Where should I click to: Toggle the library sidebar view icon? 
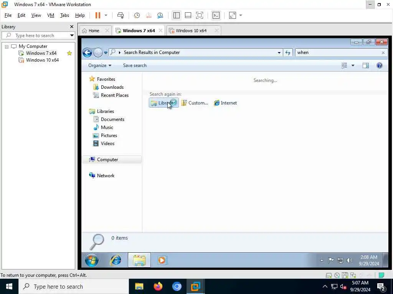click(x=177, y=15)
